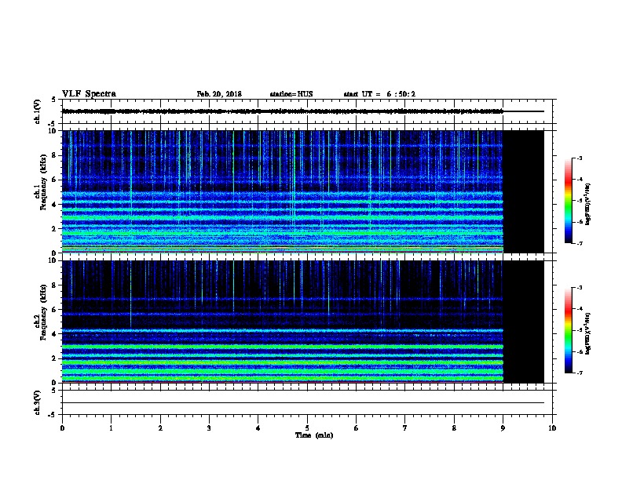The width and height of the screenshot is (622, 480).
Task: Click the ch.1 spectrogram color scale bar
Action: coord(568,201)
